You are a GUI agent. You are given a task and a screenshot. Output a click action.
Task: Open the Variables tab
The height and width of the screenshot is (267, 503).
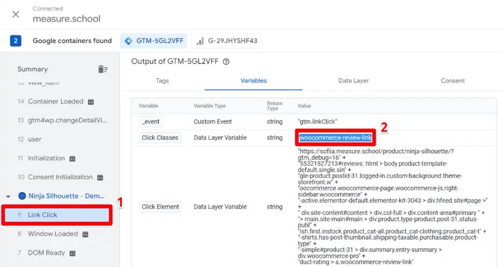254,80
